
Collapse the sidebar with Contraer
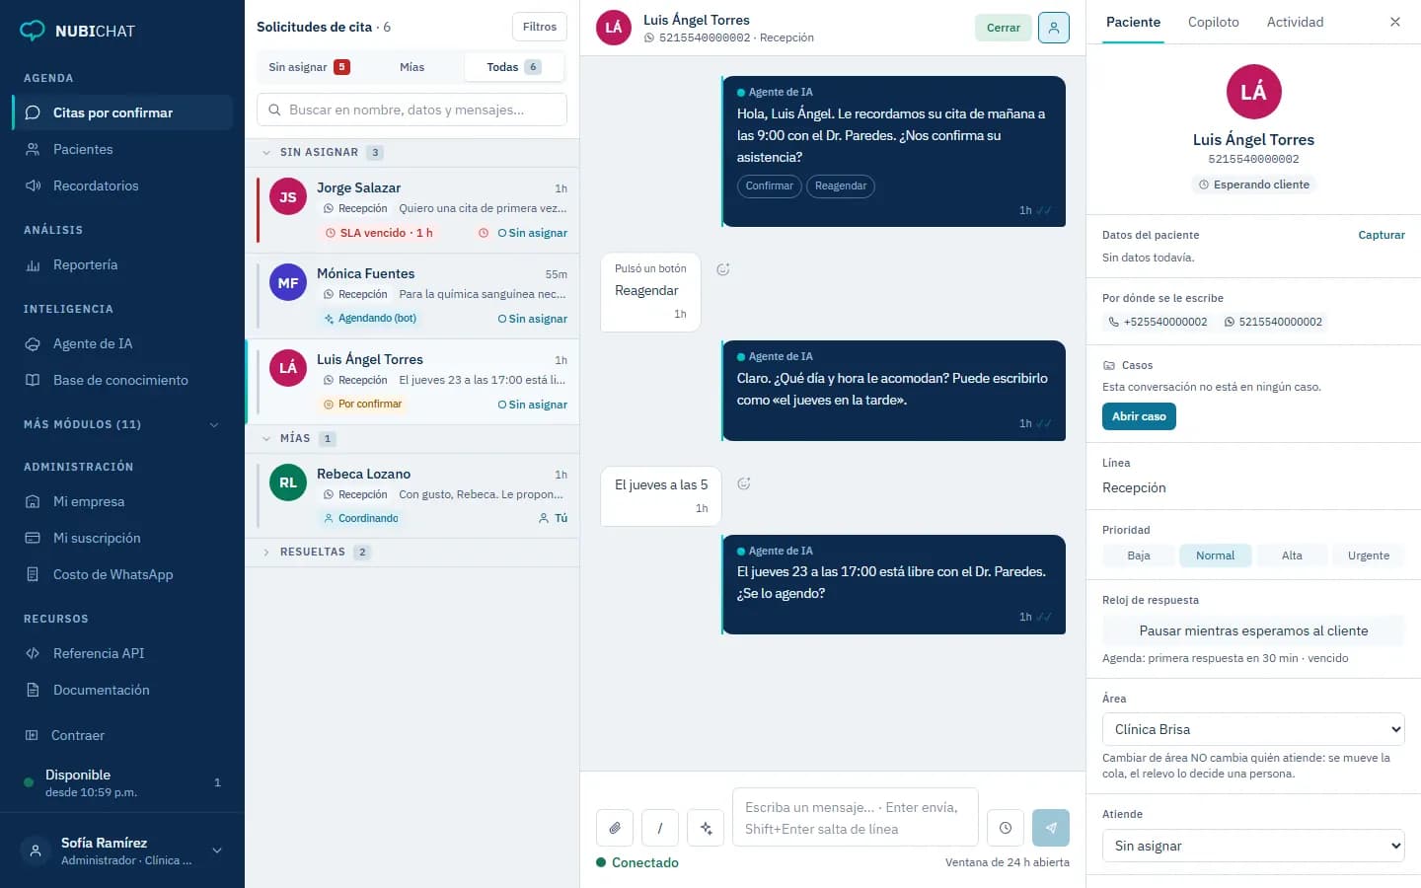(122, 735)
